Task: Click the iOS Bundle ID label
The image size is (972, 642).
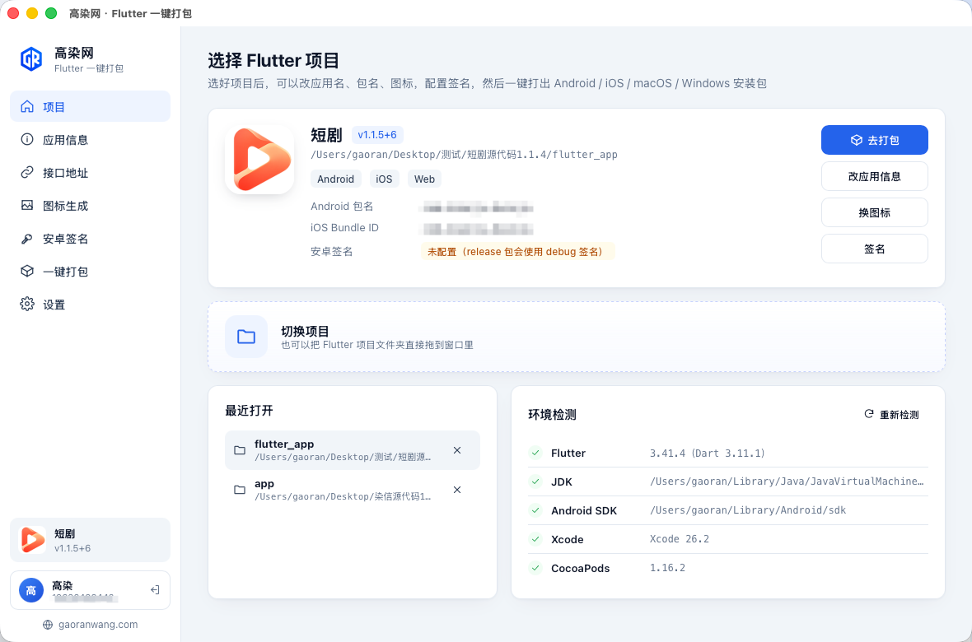Action: pos(344,228)
